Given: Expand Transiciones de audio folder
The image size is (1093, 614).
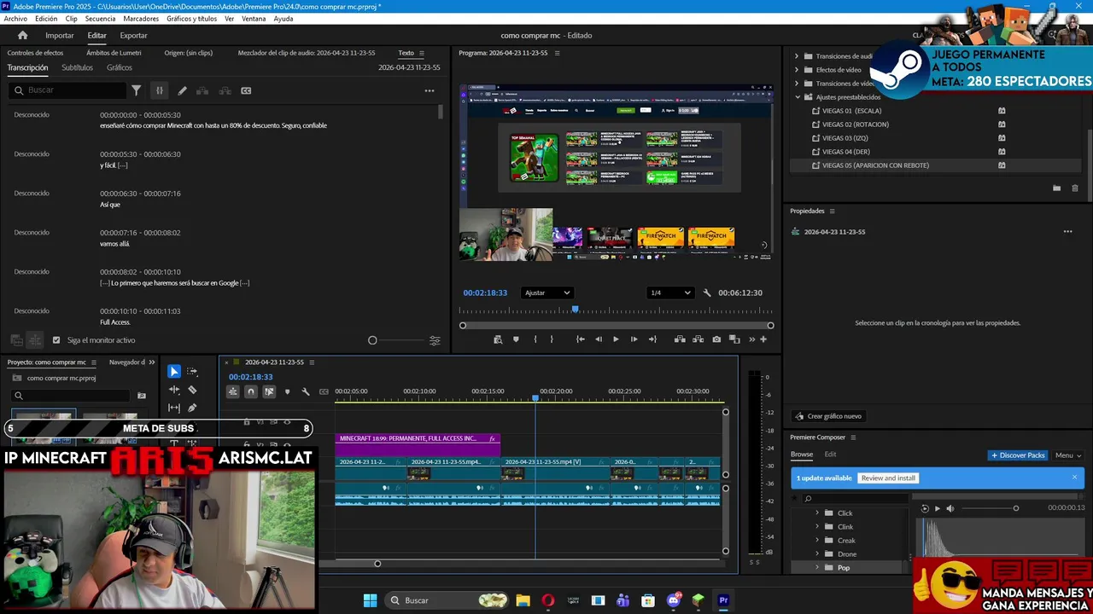Looking at the screenshot, I should 797,56.
